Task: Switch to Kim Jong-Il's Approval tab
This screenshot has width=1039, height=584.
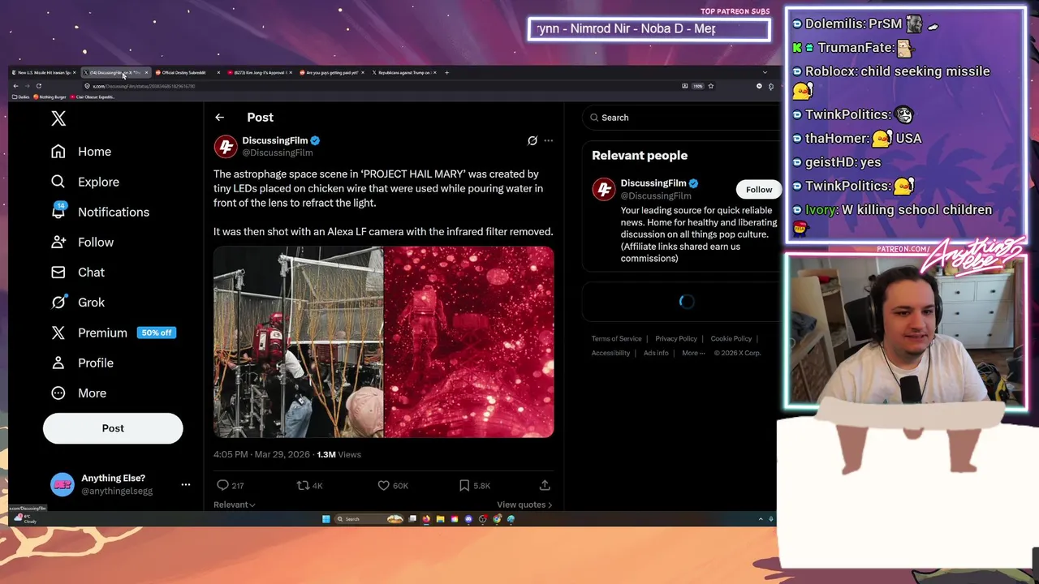Action: click(x=259, y=72)
